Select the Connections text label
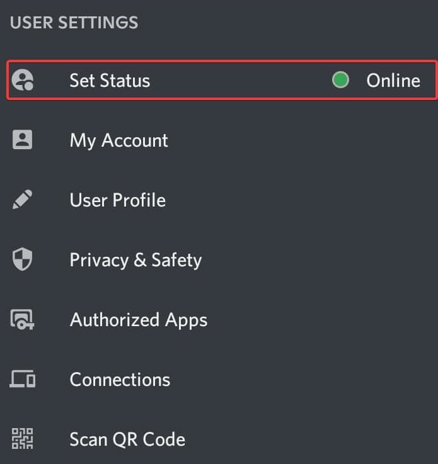Screen dimensions: 438x464 coord(120,380)
